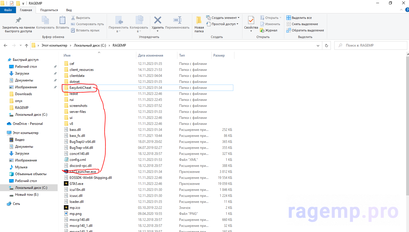Go back with the left arrow

click(x=5, y=45)
